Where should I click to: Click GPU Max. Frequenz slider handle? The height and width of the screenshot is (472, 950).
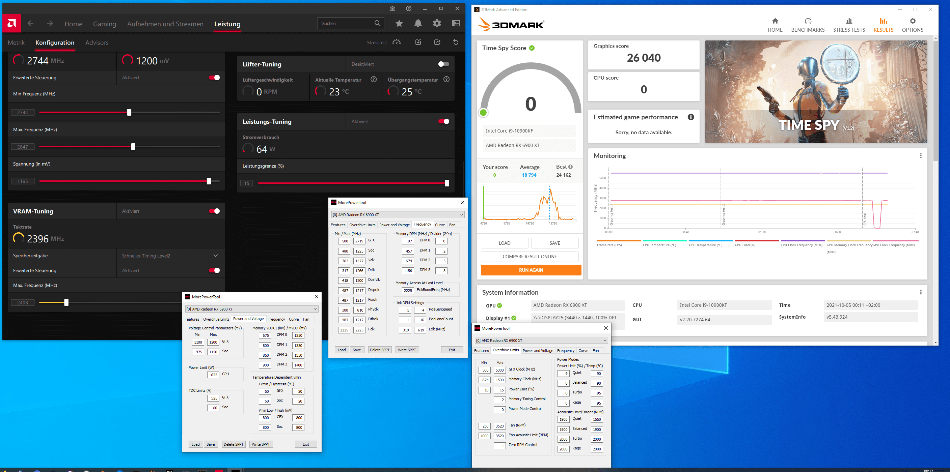[133, 147]
